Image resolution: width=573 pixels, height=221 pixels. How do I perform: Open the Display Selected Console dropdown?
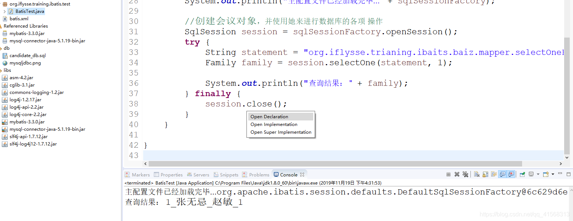(538, 174)
